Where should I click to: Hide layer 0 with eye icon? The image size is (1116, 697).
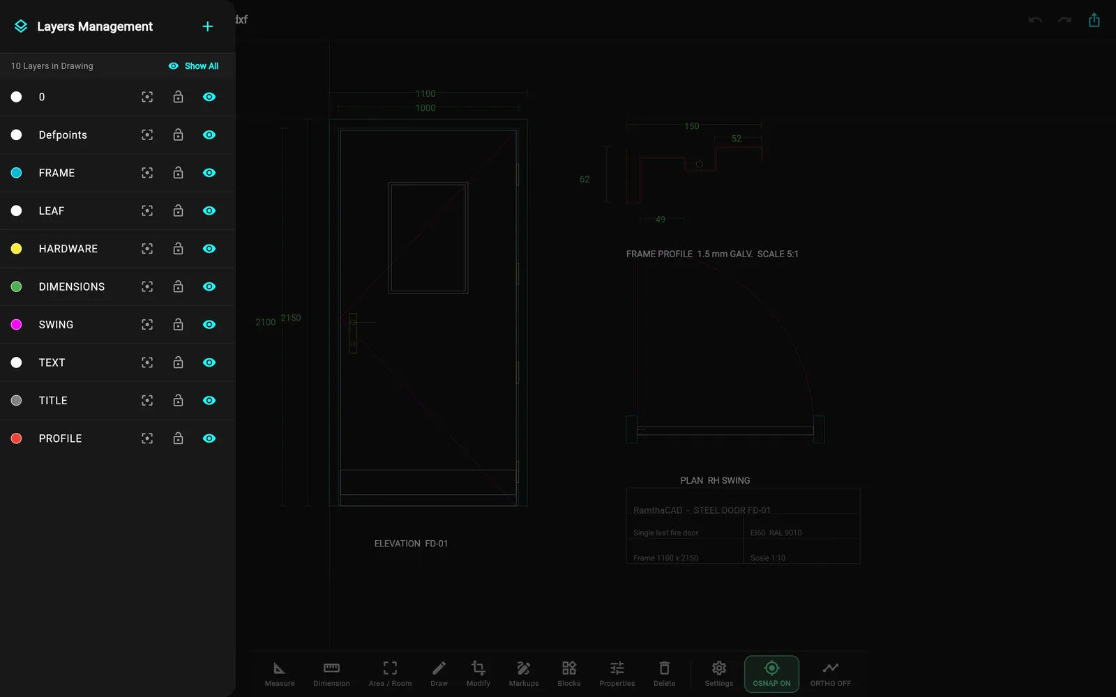pyautogui.click(x=209, y=97)
